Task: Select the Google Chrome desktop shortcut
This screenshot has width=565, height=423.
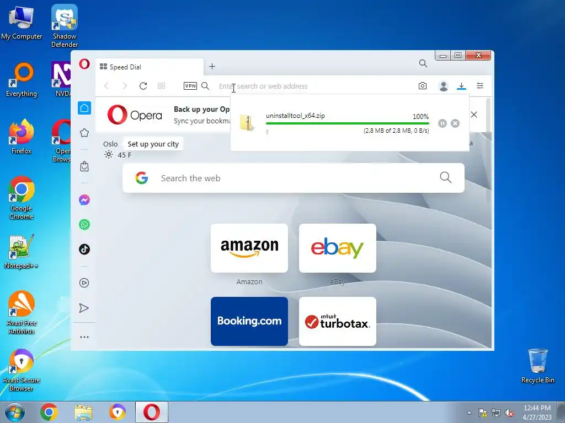Action: (22, 198)
